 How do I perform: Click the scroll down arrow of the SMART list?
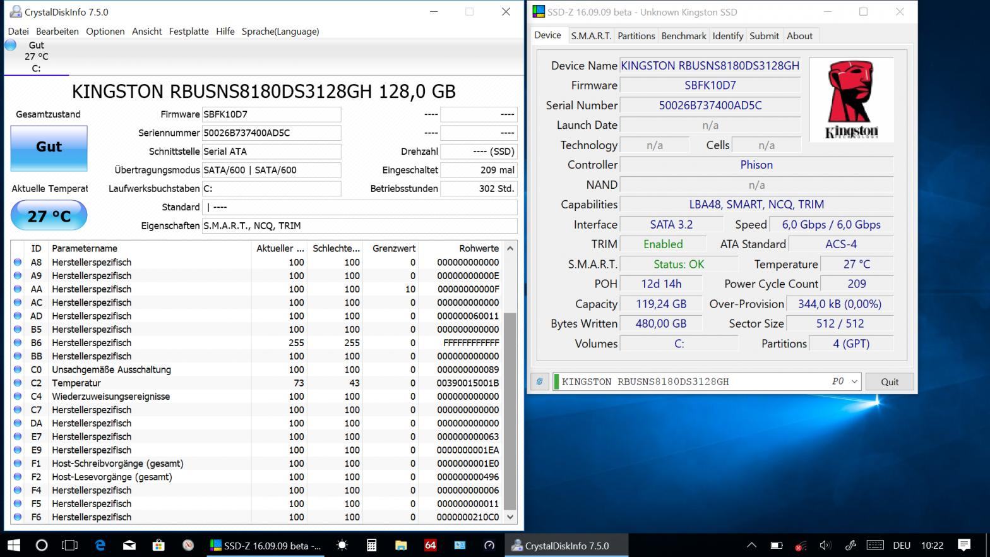click(510, 517)
